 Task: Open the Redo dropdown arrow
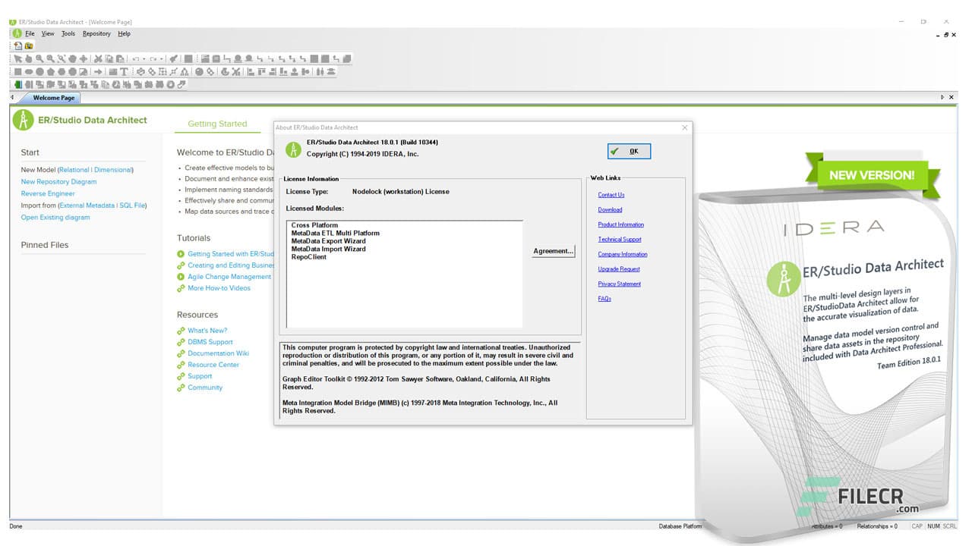163,58
